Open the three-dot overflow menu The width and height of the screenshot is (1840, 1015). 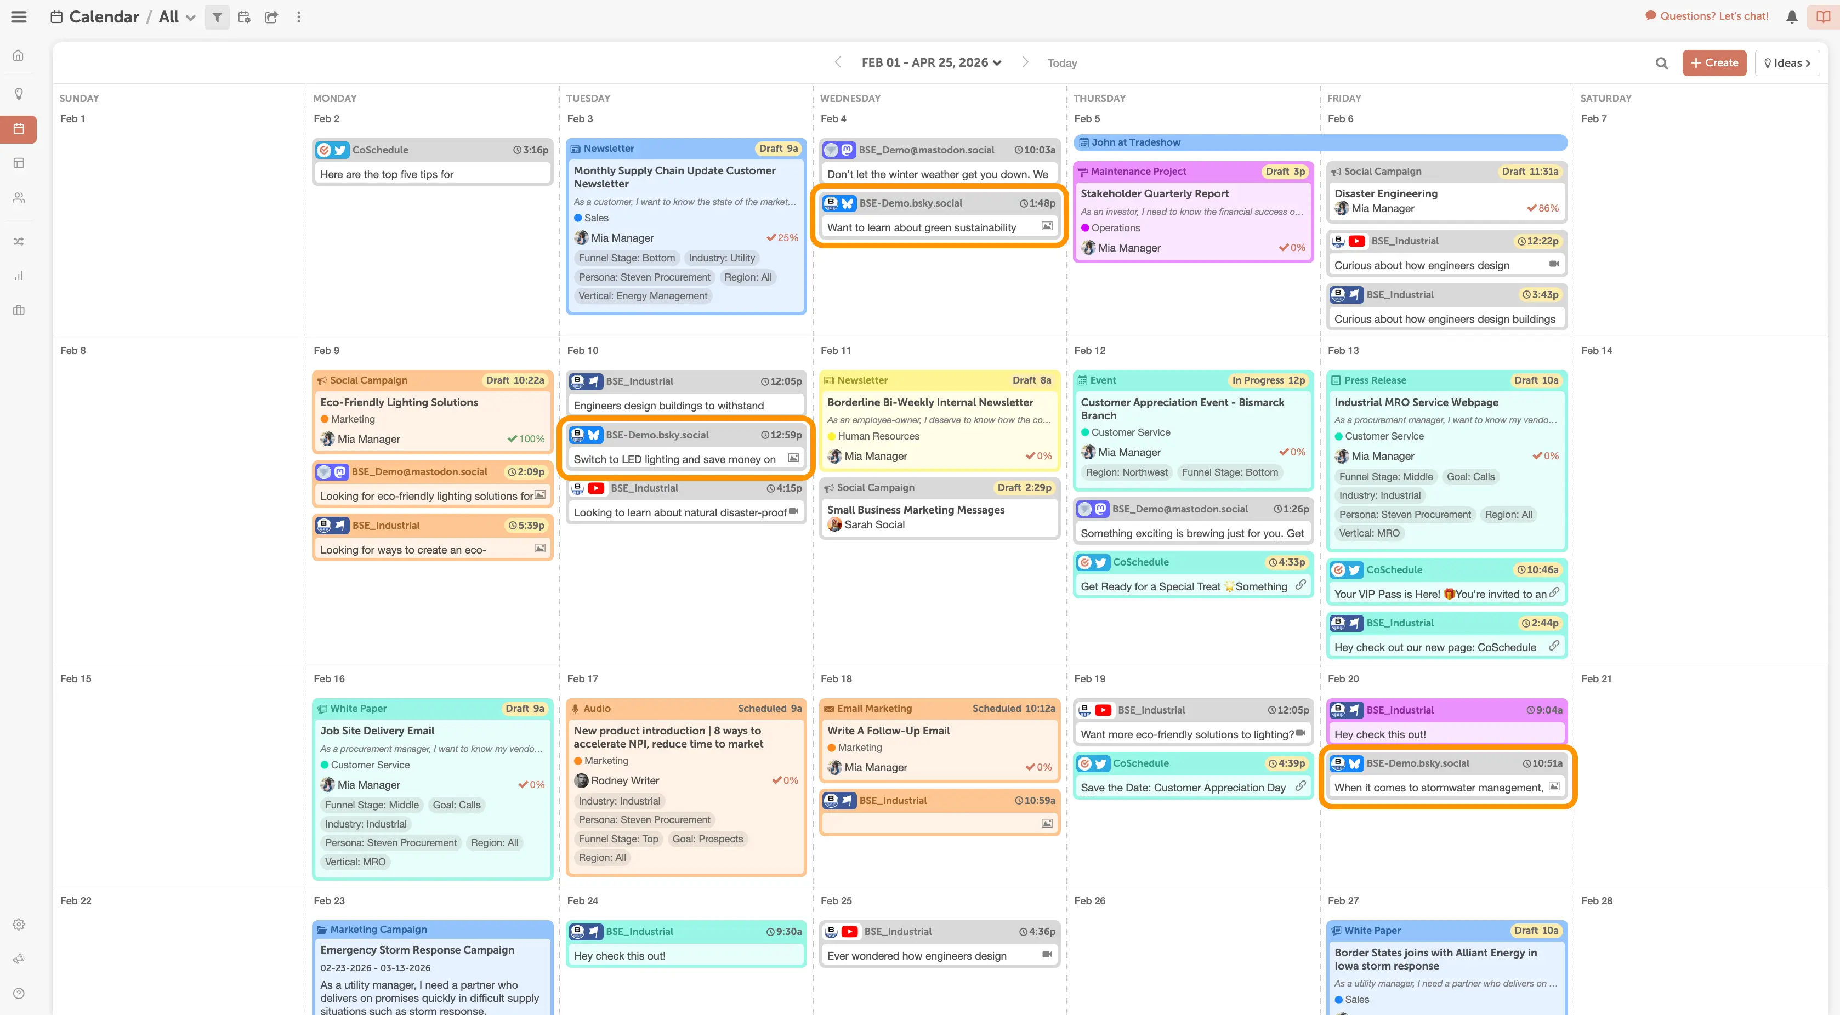coord(299,16)
